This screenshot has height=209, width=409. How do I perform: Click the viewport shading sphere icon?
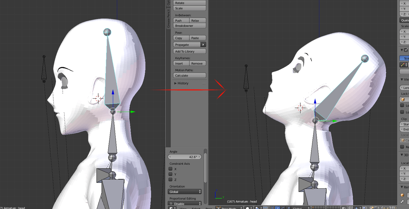(247, 207)
